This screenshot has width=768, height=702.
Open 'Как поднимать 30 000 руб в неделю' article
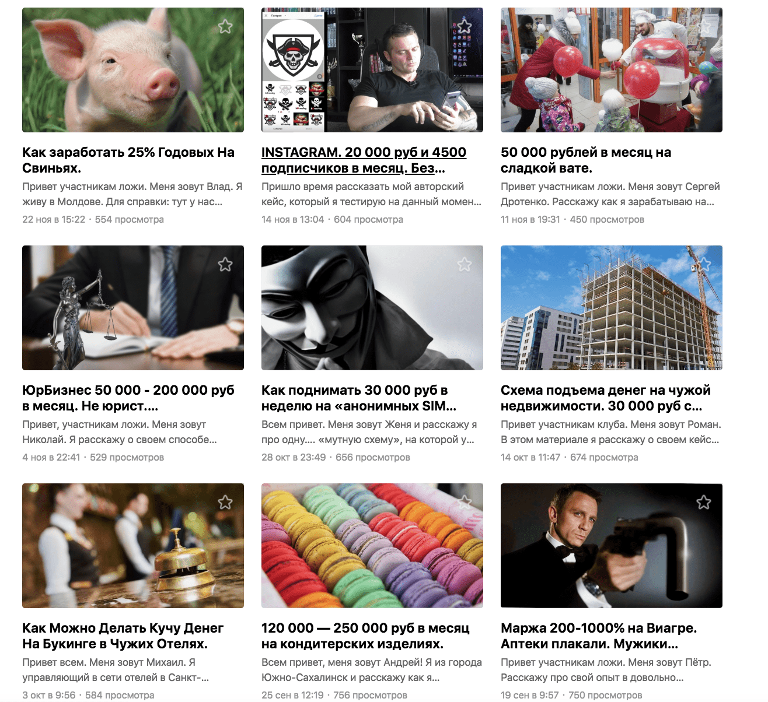coord(359,398)
